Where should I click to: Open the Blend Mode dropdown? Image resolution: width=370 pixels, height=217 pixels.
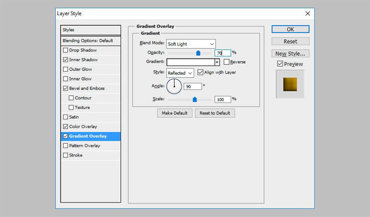(x=191, y=44)
